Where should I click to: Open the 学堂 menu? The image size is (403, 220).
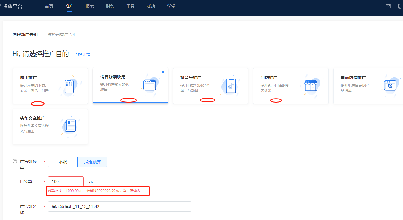(171, 6)
